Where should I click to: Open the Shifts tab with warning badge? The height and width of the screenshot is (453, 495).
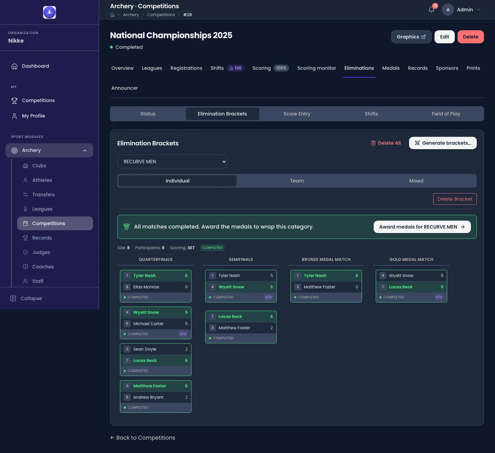point(227,68)
